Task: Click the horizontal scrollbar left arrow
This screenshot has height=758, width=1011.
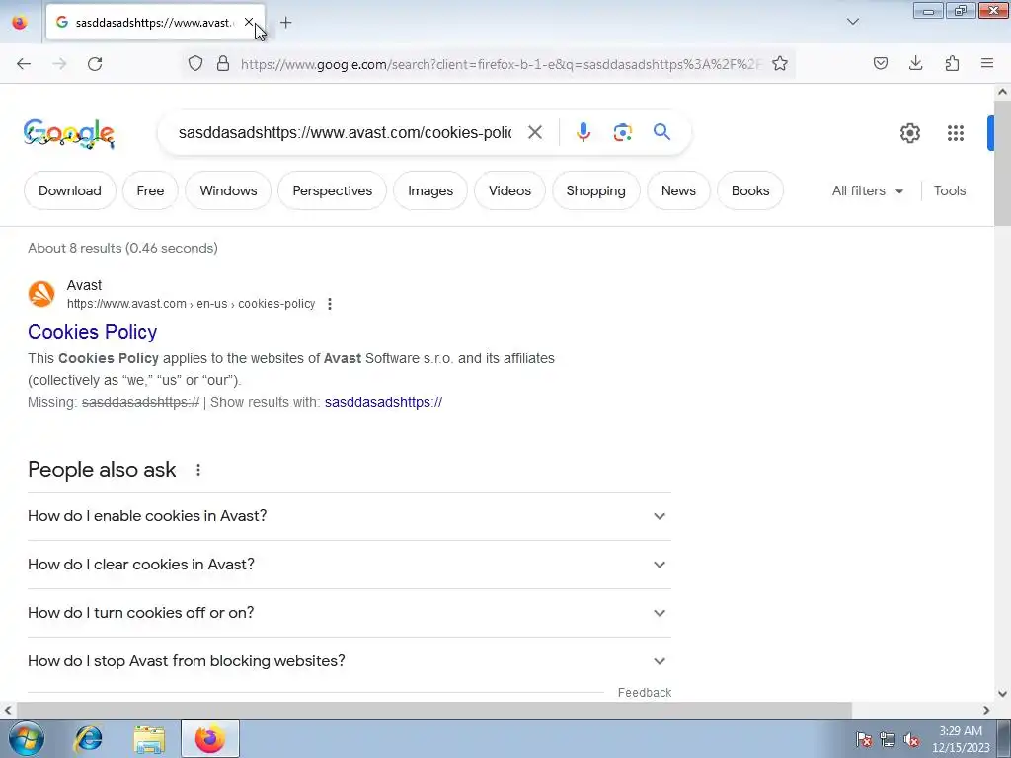Action: tap(8, 710)
